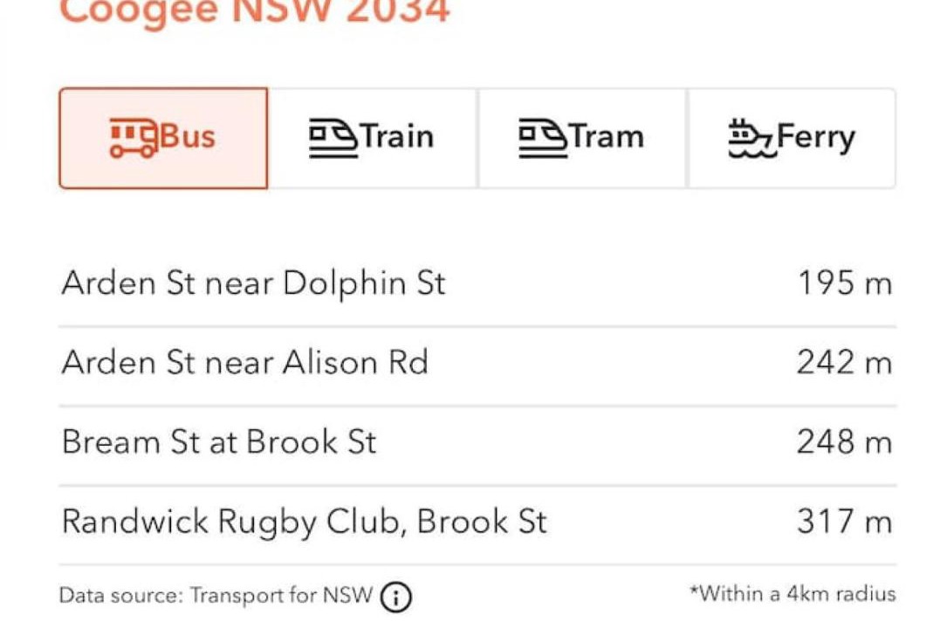The image size is (940, 628).
Task: Select the Bus tab label
Action: coord(188,138)
